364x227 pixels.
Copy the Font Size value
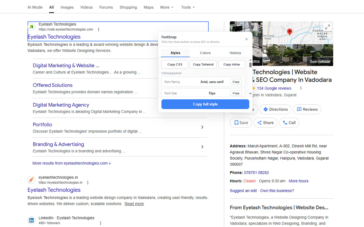coord(236,93)
